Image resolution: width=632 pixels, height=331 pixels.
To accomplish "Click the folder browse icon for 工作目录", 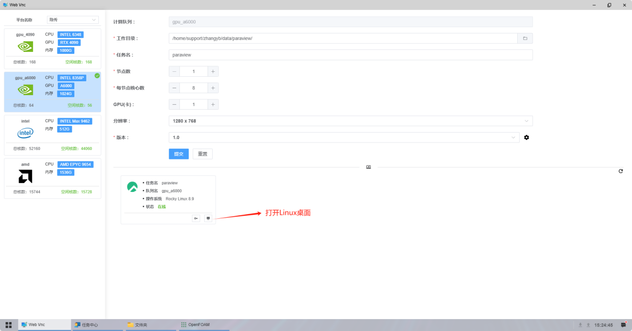I will click(525, 38).
